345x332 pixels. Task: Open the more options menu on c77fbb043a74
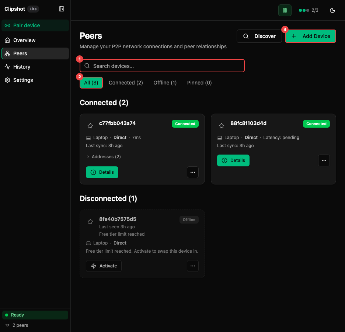(192, 172)
